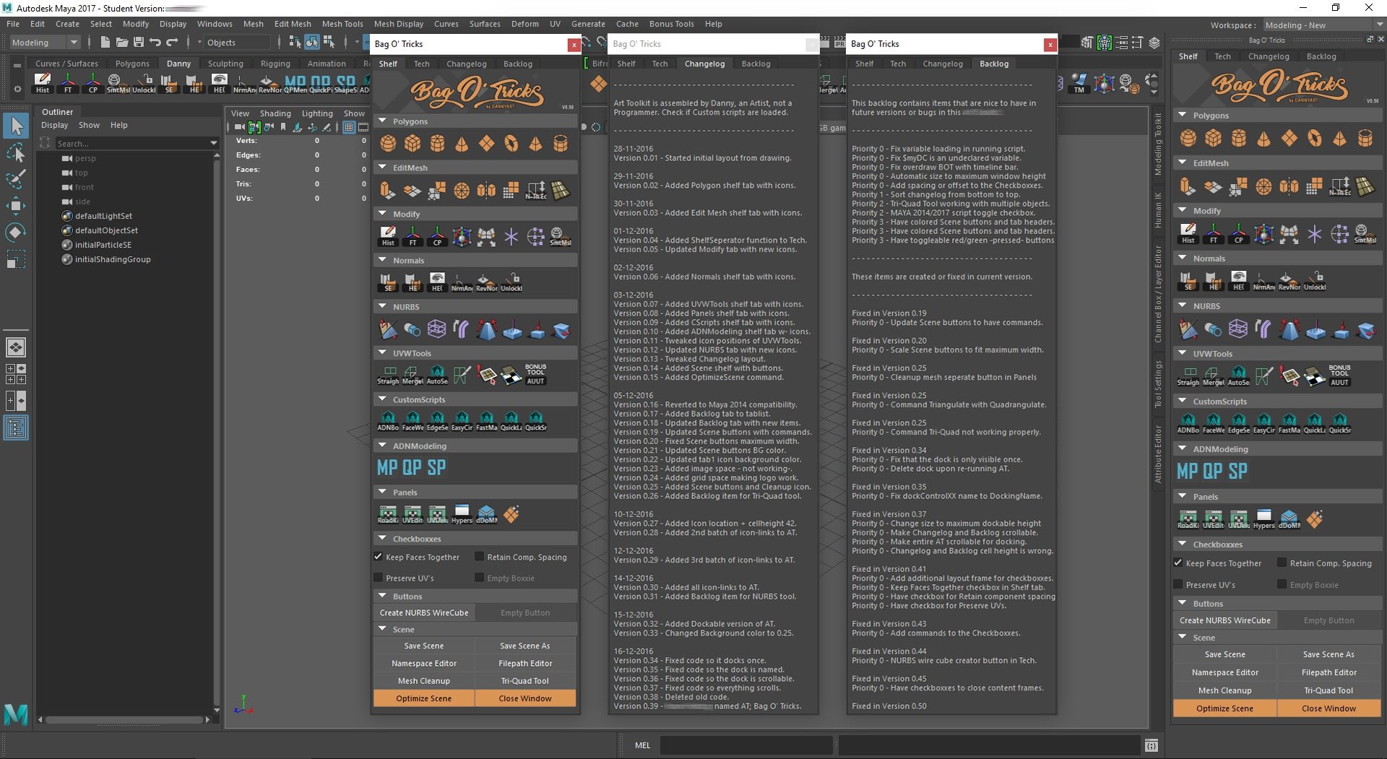Viewport: 1387px width, 759px height.
Task: Click SP icon in docked ADNModeling section
Action: point(1238,472)
